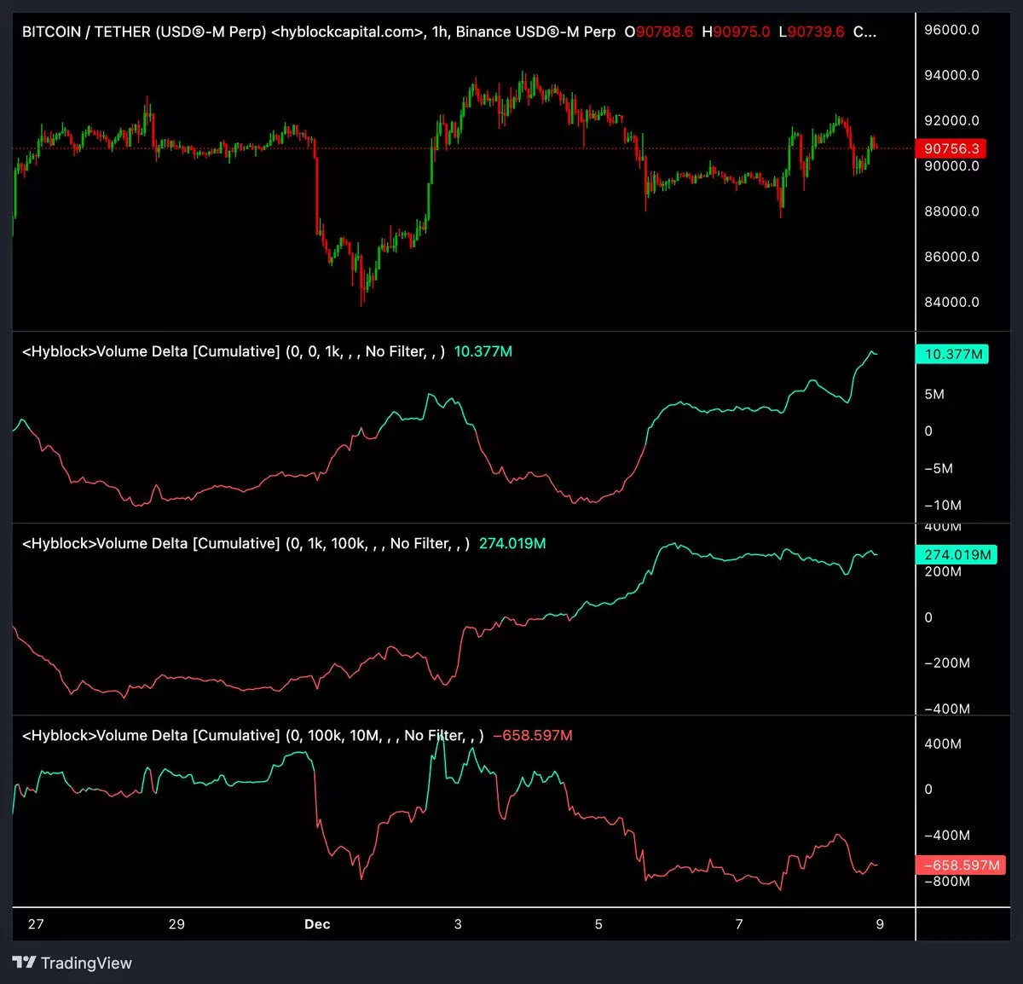The image size is (1023, 984).
Task: Click the −658.597M value in third indicator legend
Action: 533,735
